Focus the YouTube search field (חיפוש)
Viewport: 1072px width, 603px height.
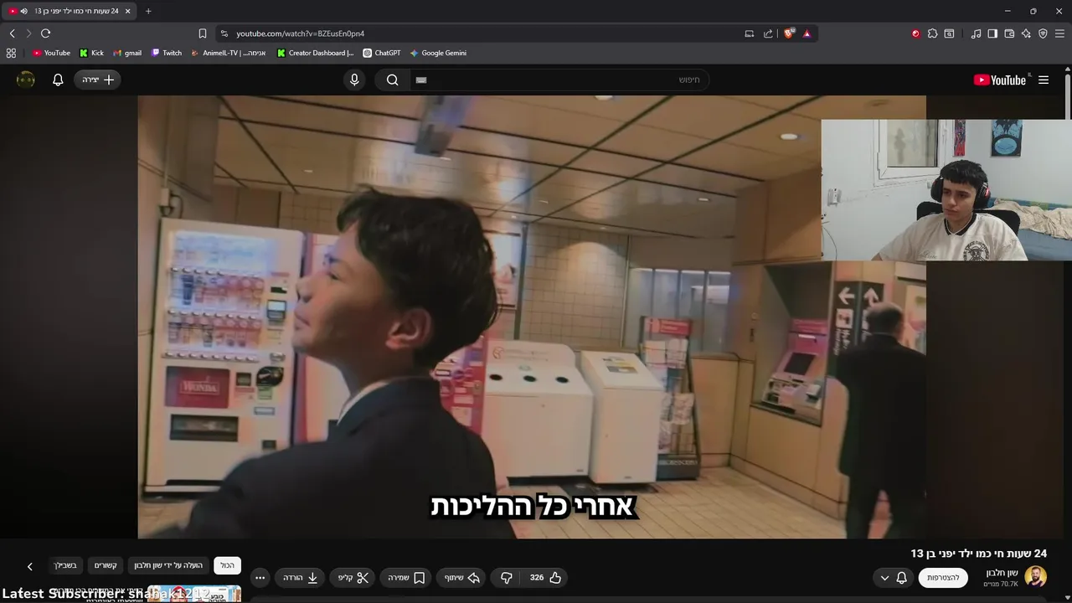559,80
